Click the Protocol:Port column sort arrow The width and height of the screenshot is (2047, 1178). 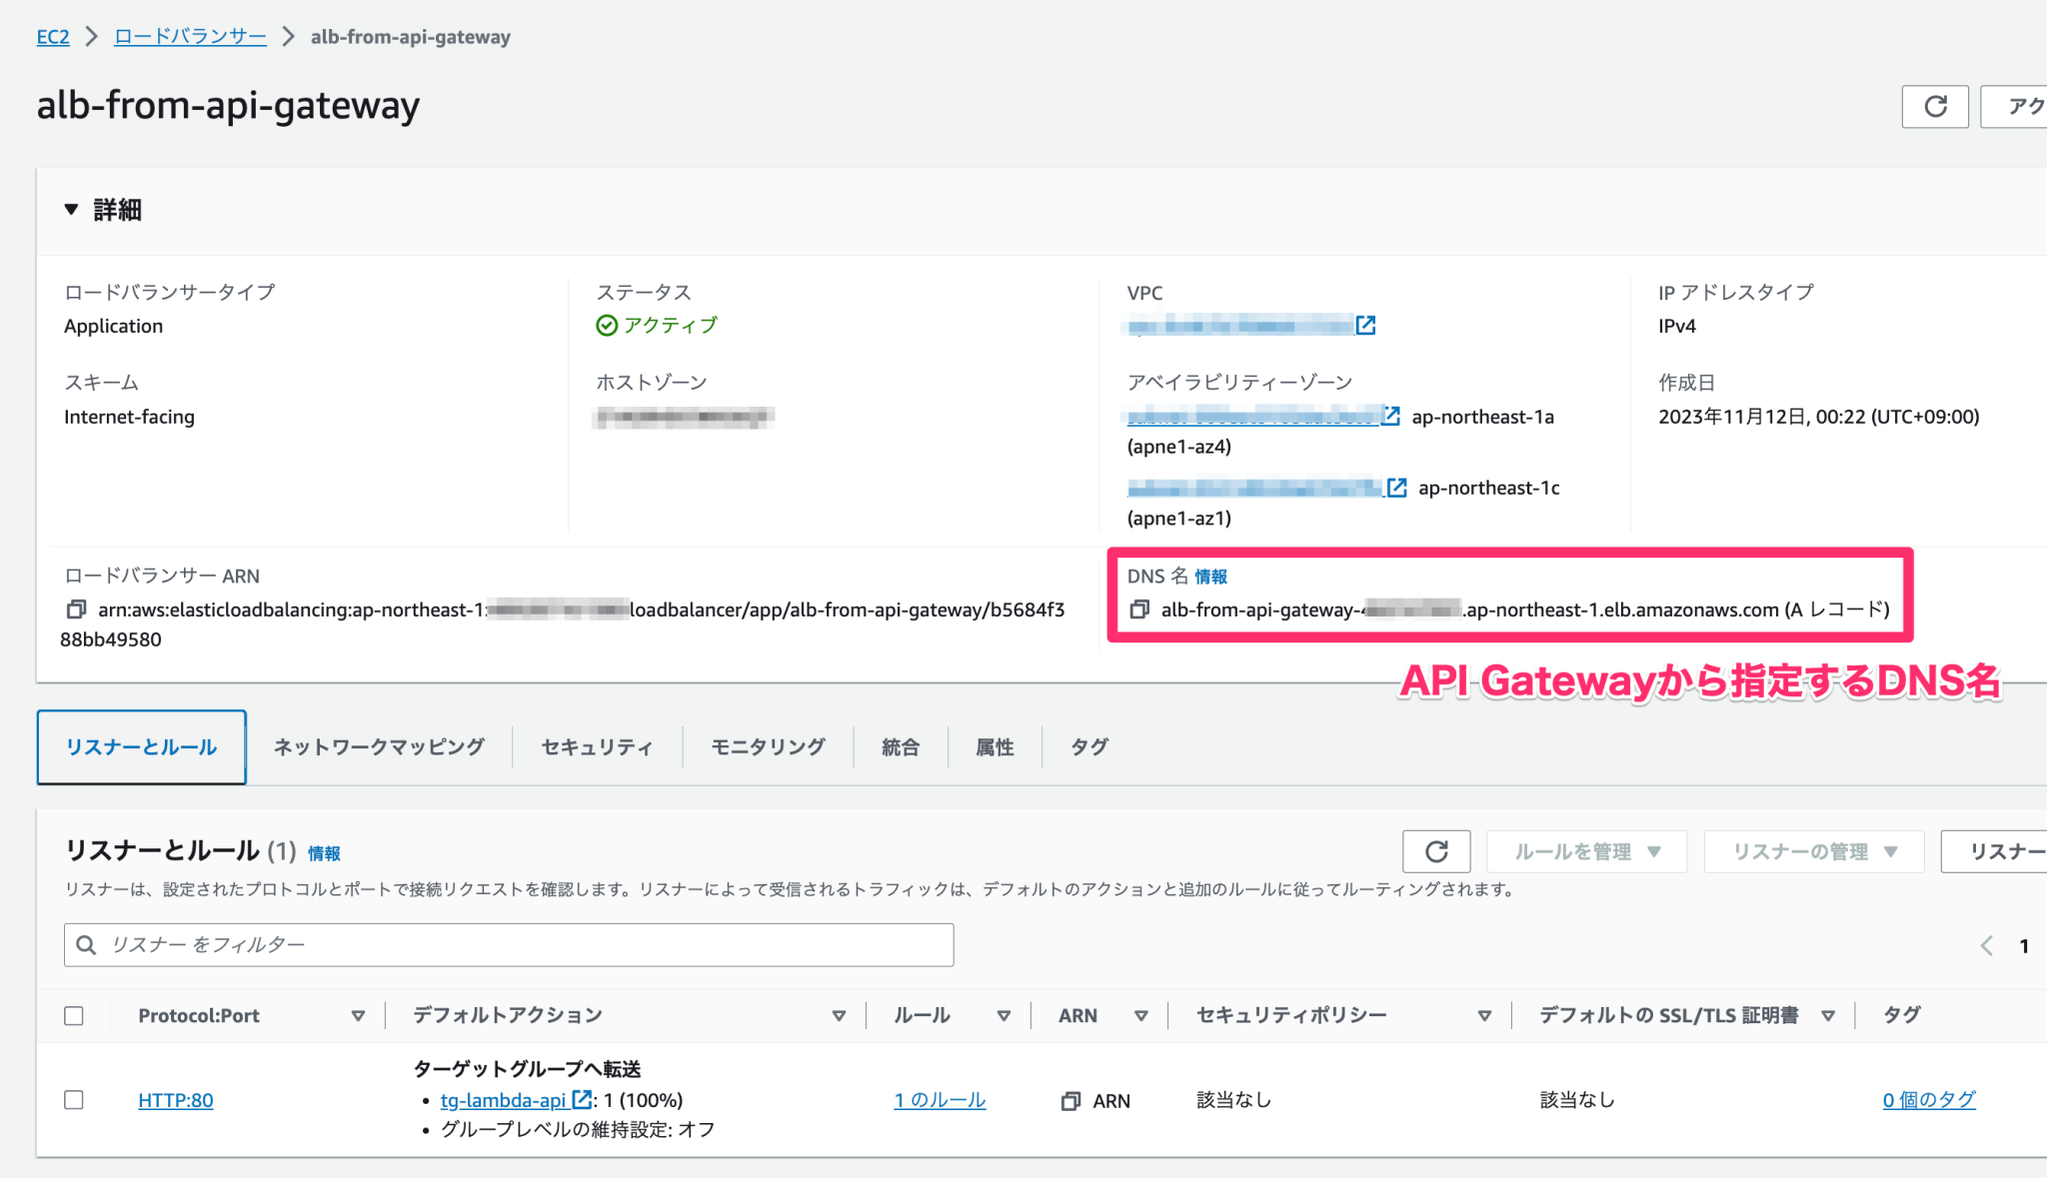coord(357,1015)
